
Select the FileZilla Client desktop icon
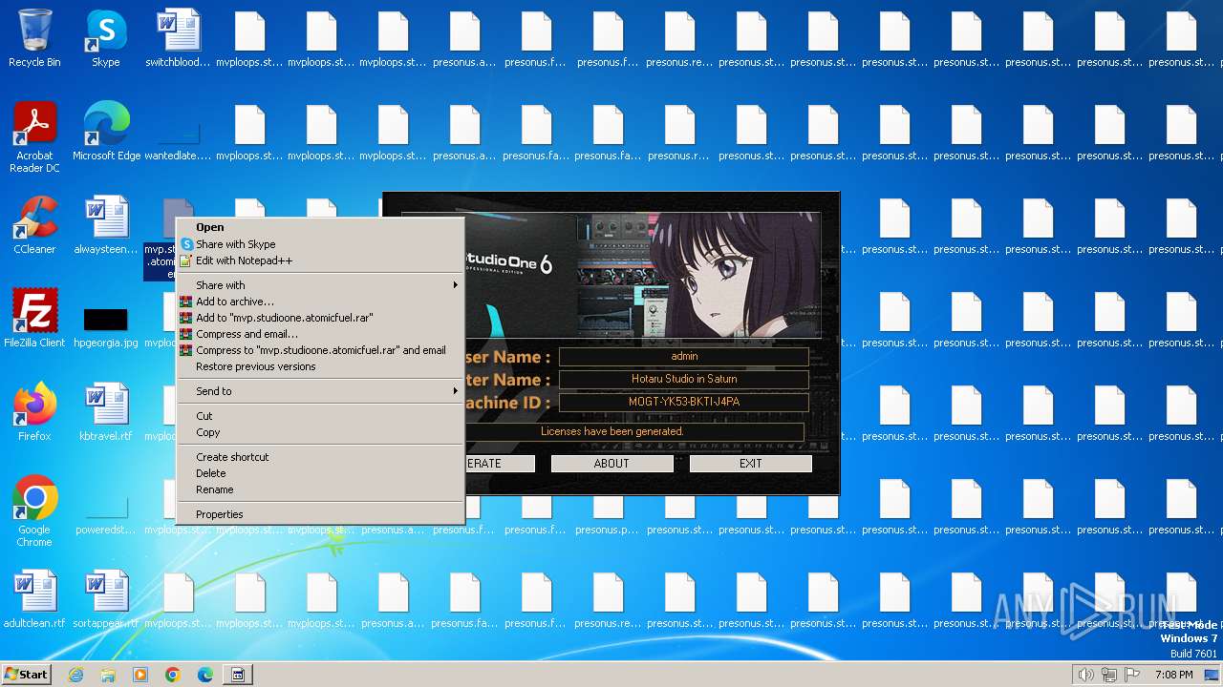(x=34, y=319)
